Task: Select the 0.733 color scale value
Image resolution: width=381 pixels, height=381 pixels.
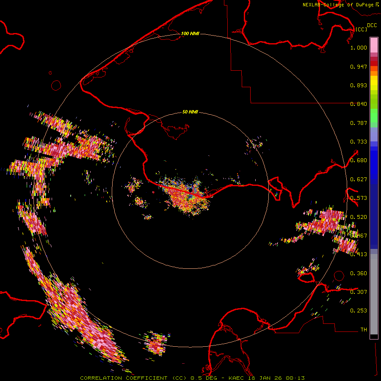Action: coord(359,142)
